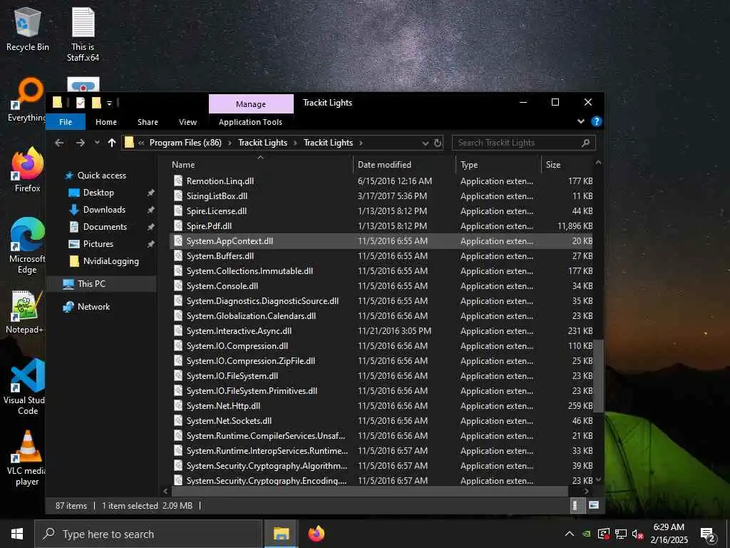
Task: Select Network in navigation pane
Action: tap(93, 307)
